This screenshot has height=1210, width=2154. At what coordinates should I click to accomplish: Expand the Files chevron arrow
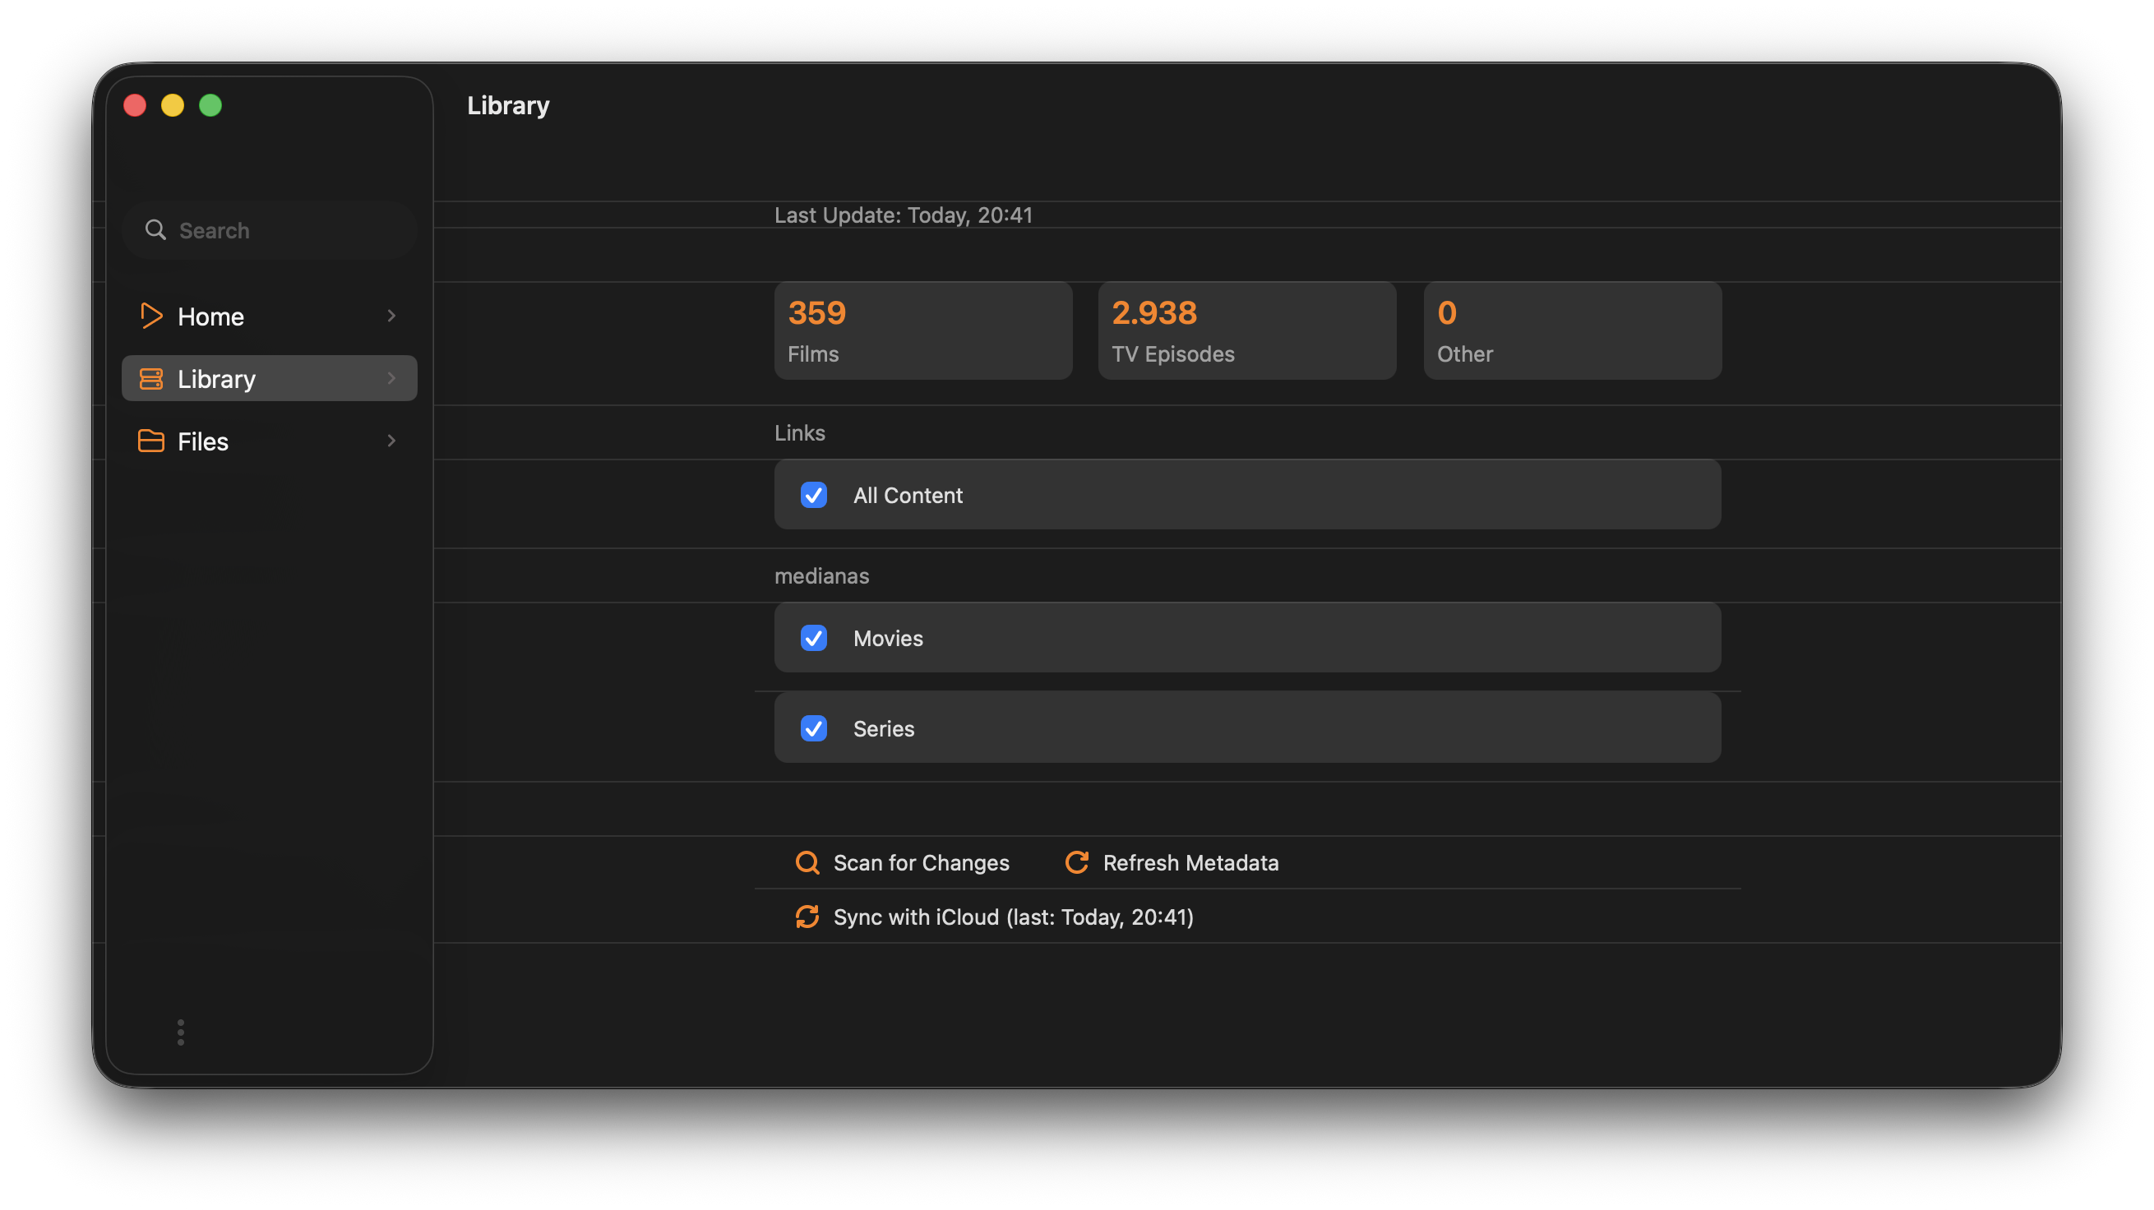tap(391, 441)
